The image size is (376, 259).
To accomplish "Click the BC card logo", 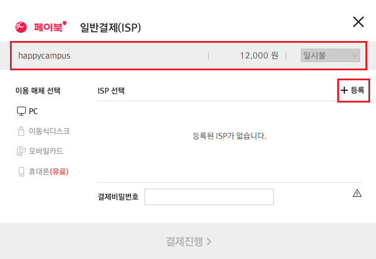I will [x=20, y=27].
